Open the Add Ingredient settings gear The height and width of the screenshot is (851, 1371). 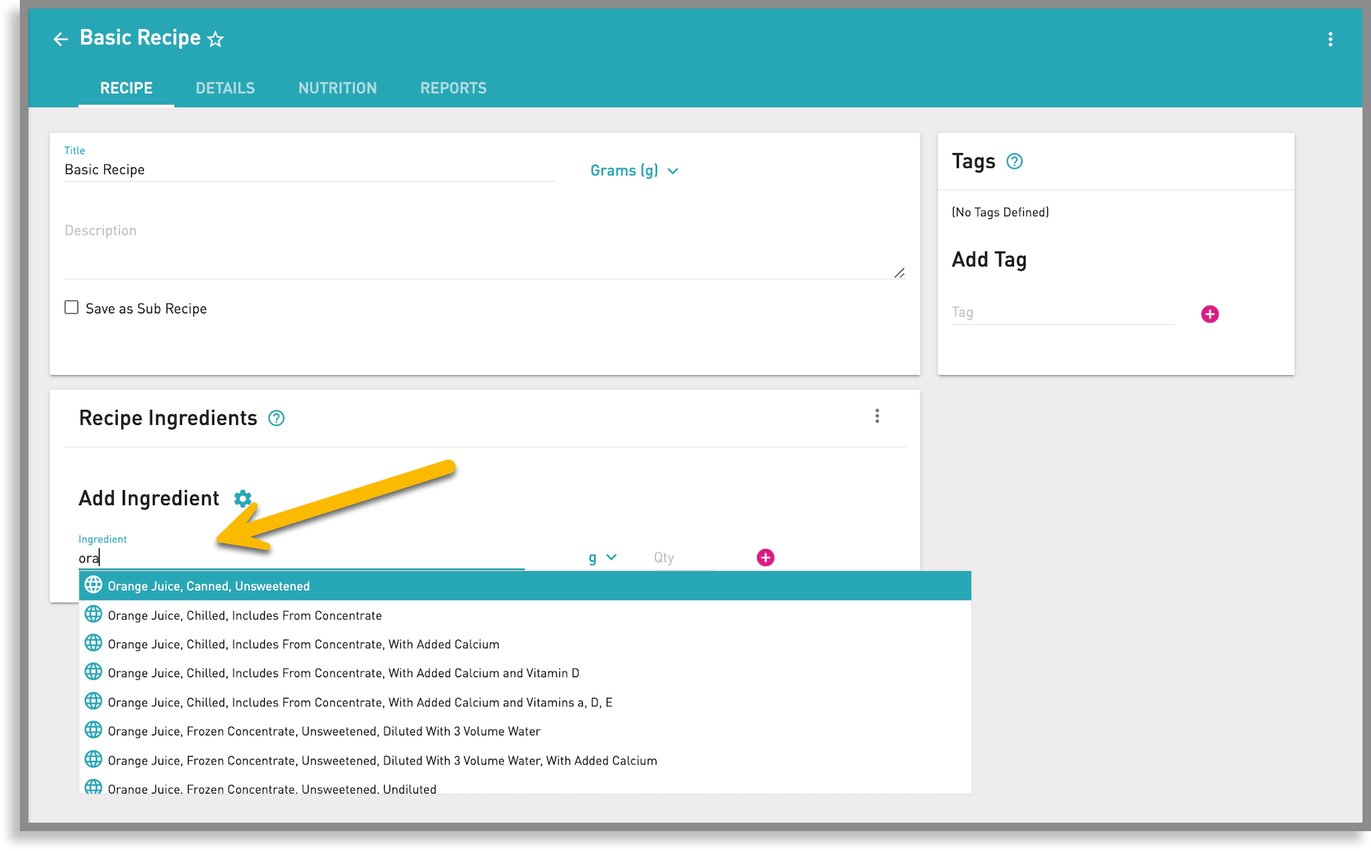coord(243,499)
